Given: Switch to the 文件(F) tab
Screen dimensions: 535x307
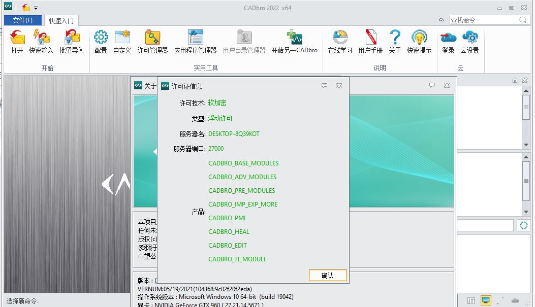Looking at the screenshot, I should 23,20.
